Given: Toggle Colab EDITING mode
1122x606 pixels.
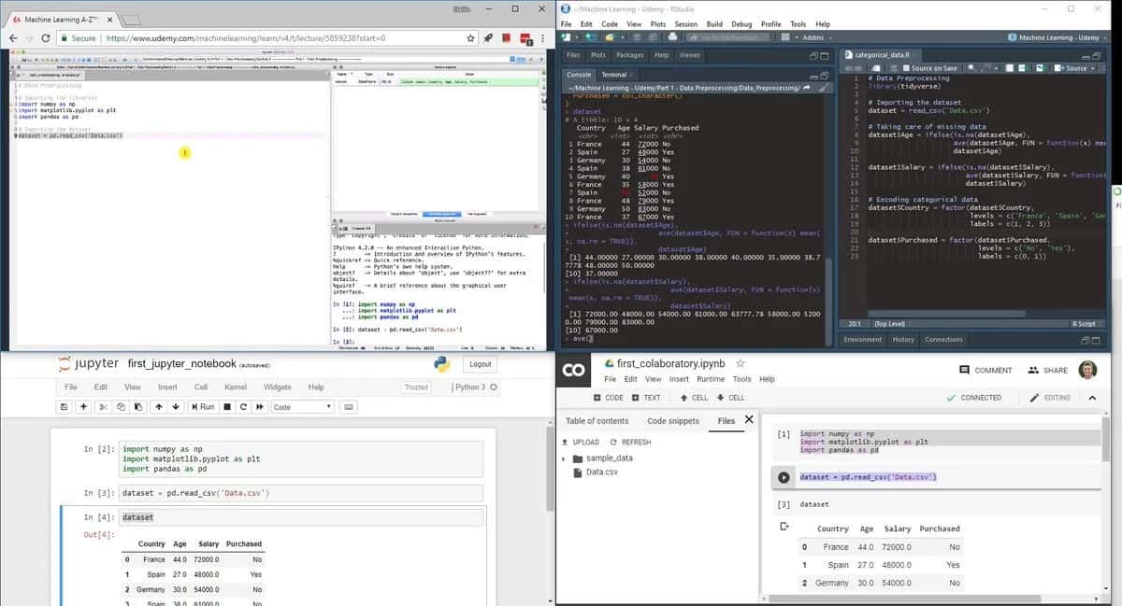Looking at the screenshot, I should click(1050, 398).
